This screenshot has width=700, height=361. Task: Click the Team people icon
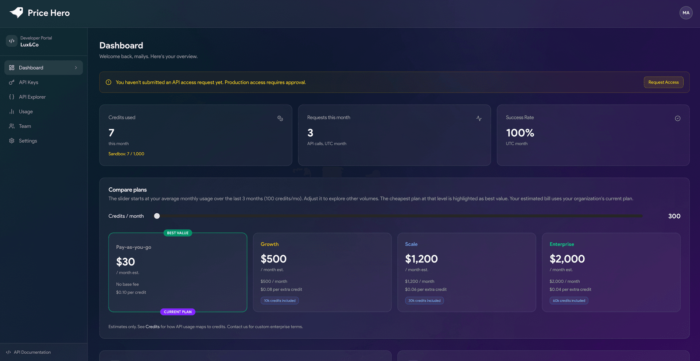pos(12,126)
